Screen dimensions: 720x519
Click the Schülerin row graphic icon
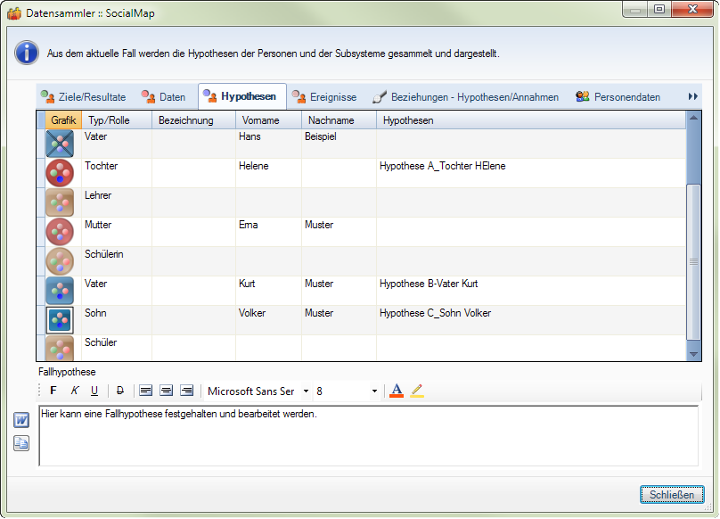coord(60,261)
